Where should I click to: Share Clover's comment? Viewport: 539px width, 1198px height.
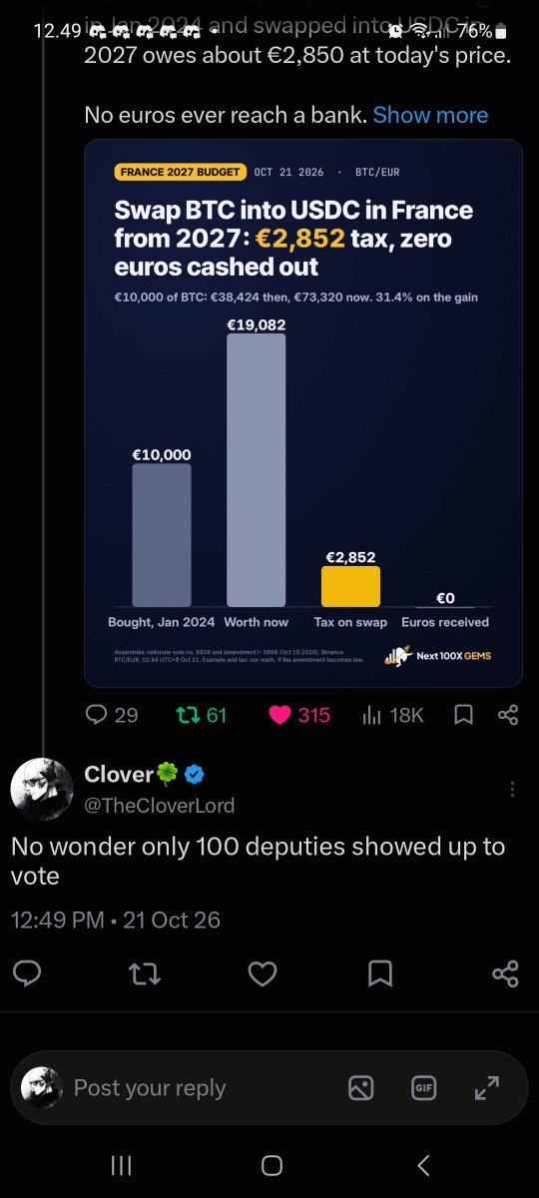tap(506, 973)
